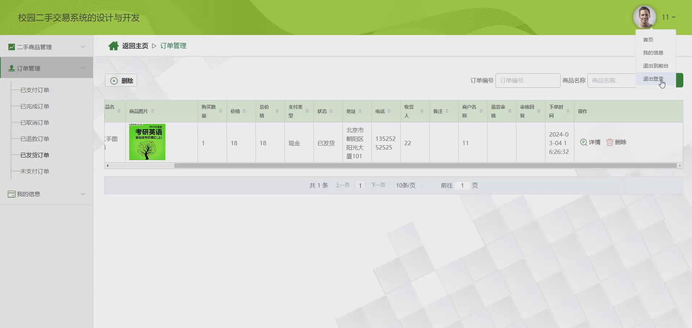Click the 前往 page number input

tap(462, 185)
